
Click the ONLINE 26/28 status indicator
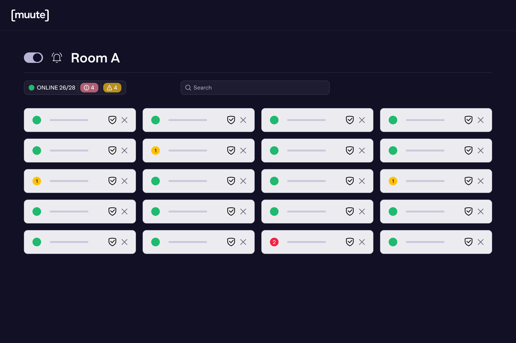click(x=52, y=88)
